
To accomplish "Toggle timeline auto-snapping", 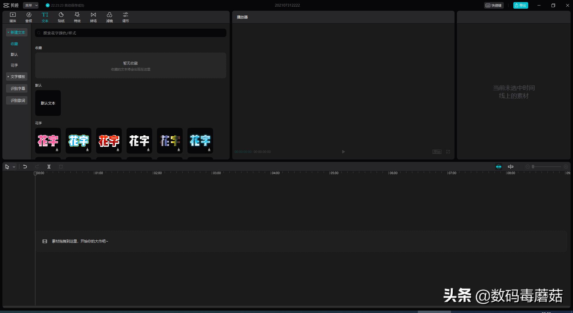I will (x=499, y=167).
